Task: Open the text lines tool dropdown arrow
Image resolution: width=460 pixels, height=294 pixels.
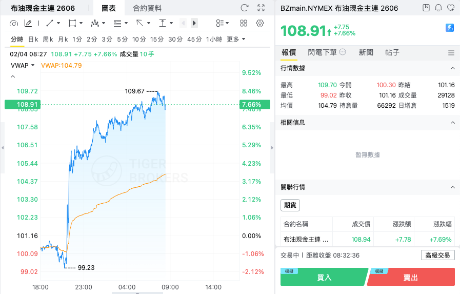Action: pos(126,23)
